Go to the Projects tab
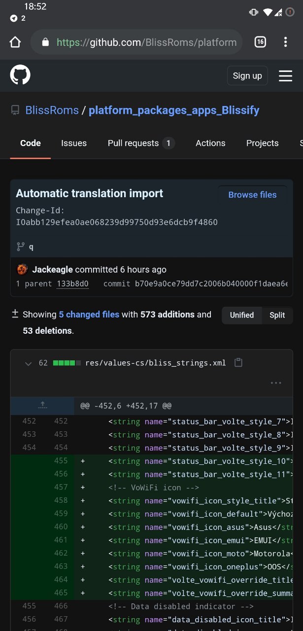 click(263, 143)
